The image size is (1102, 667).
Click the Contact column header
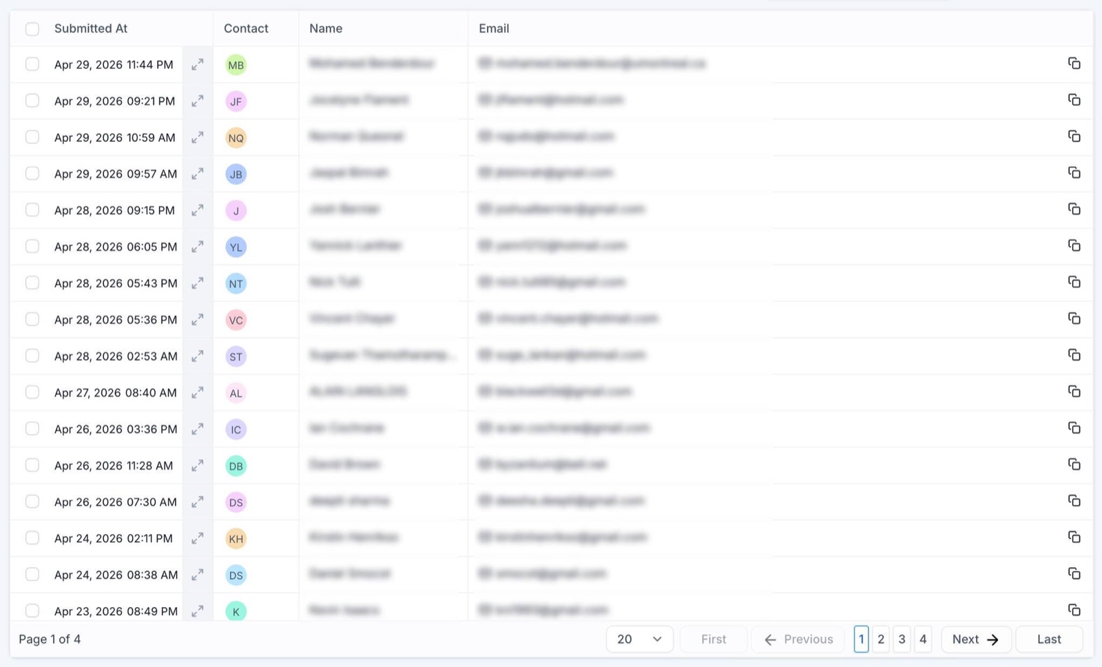coord(246,29)
